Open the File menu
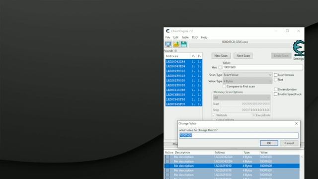This screenshot has height=179, width=318. (167, 37)
